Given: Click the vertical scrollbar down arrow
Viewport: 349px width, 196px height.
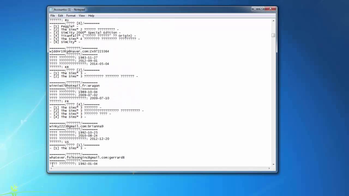Looking at the screenshot, I should [x=273, y=164].
